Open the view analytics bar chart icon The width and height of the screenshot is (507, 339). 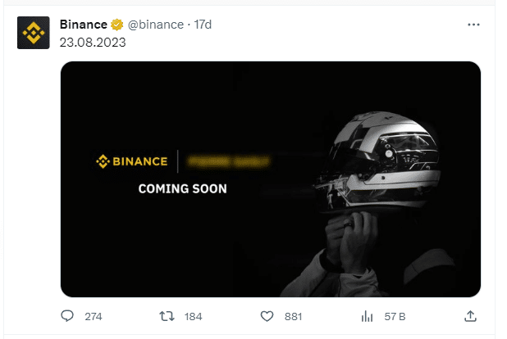tap(366, 316)
